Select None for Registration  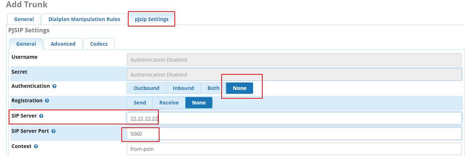pos(199,103)
